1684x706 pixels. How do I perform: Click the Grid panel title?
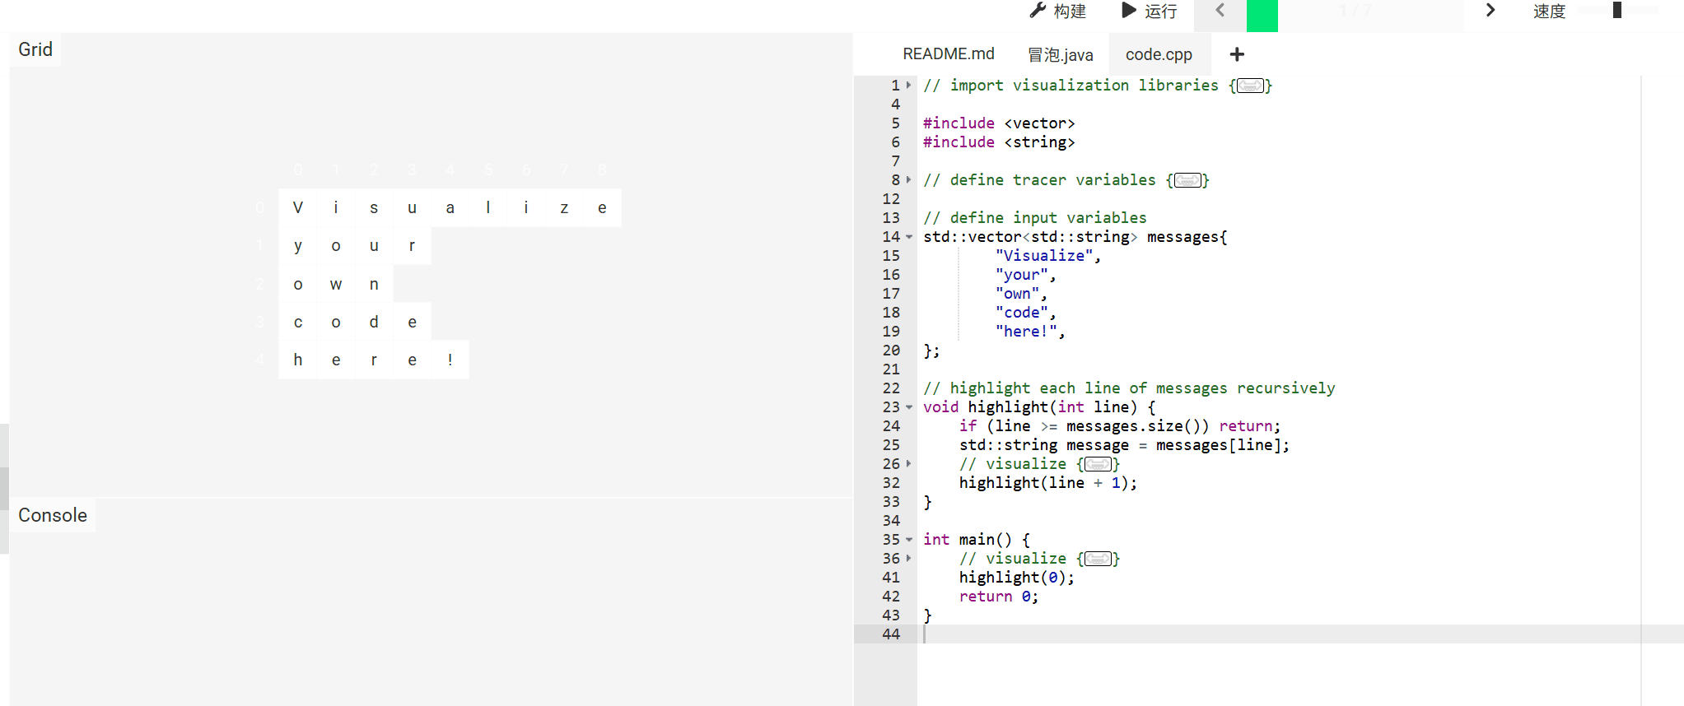coord(35,49)
